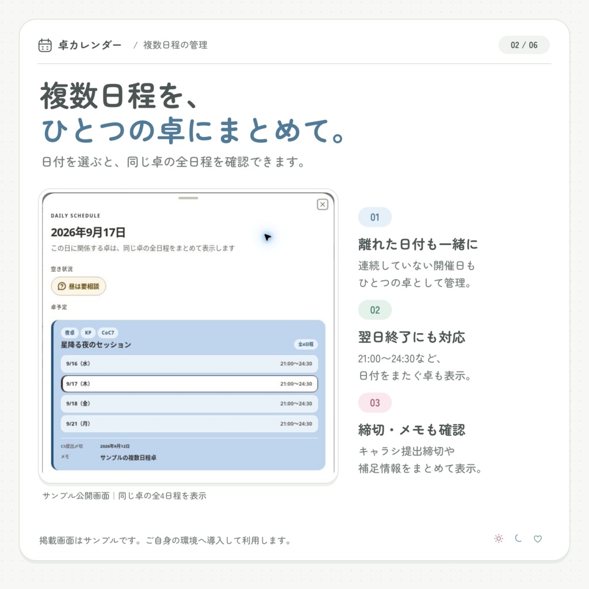Click the CS deadline date 2026年9月12日
589x589 pixels.
[x=115, y=446]
